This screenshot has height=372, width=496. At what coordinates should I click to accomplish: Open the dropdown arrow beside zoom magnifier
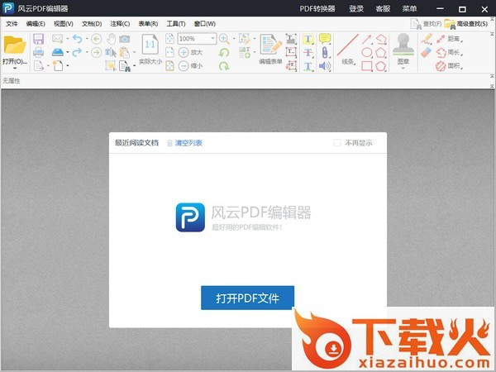(234, 39)
